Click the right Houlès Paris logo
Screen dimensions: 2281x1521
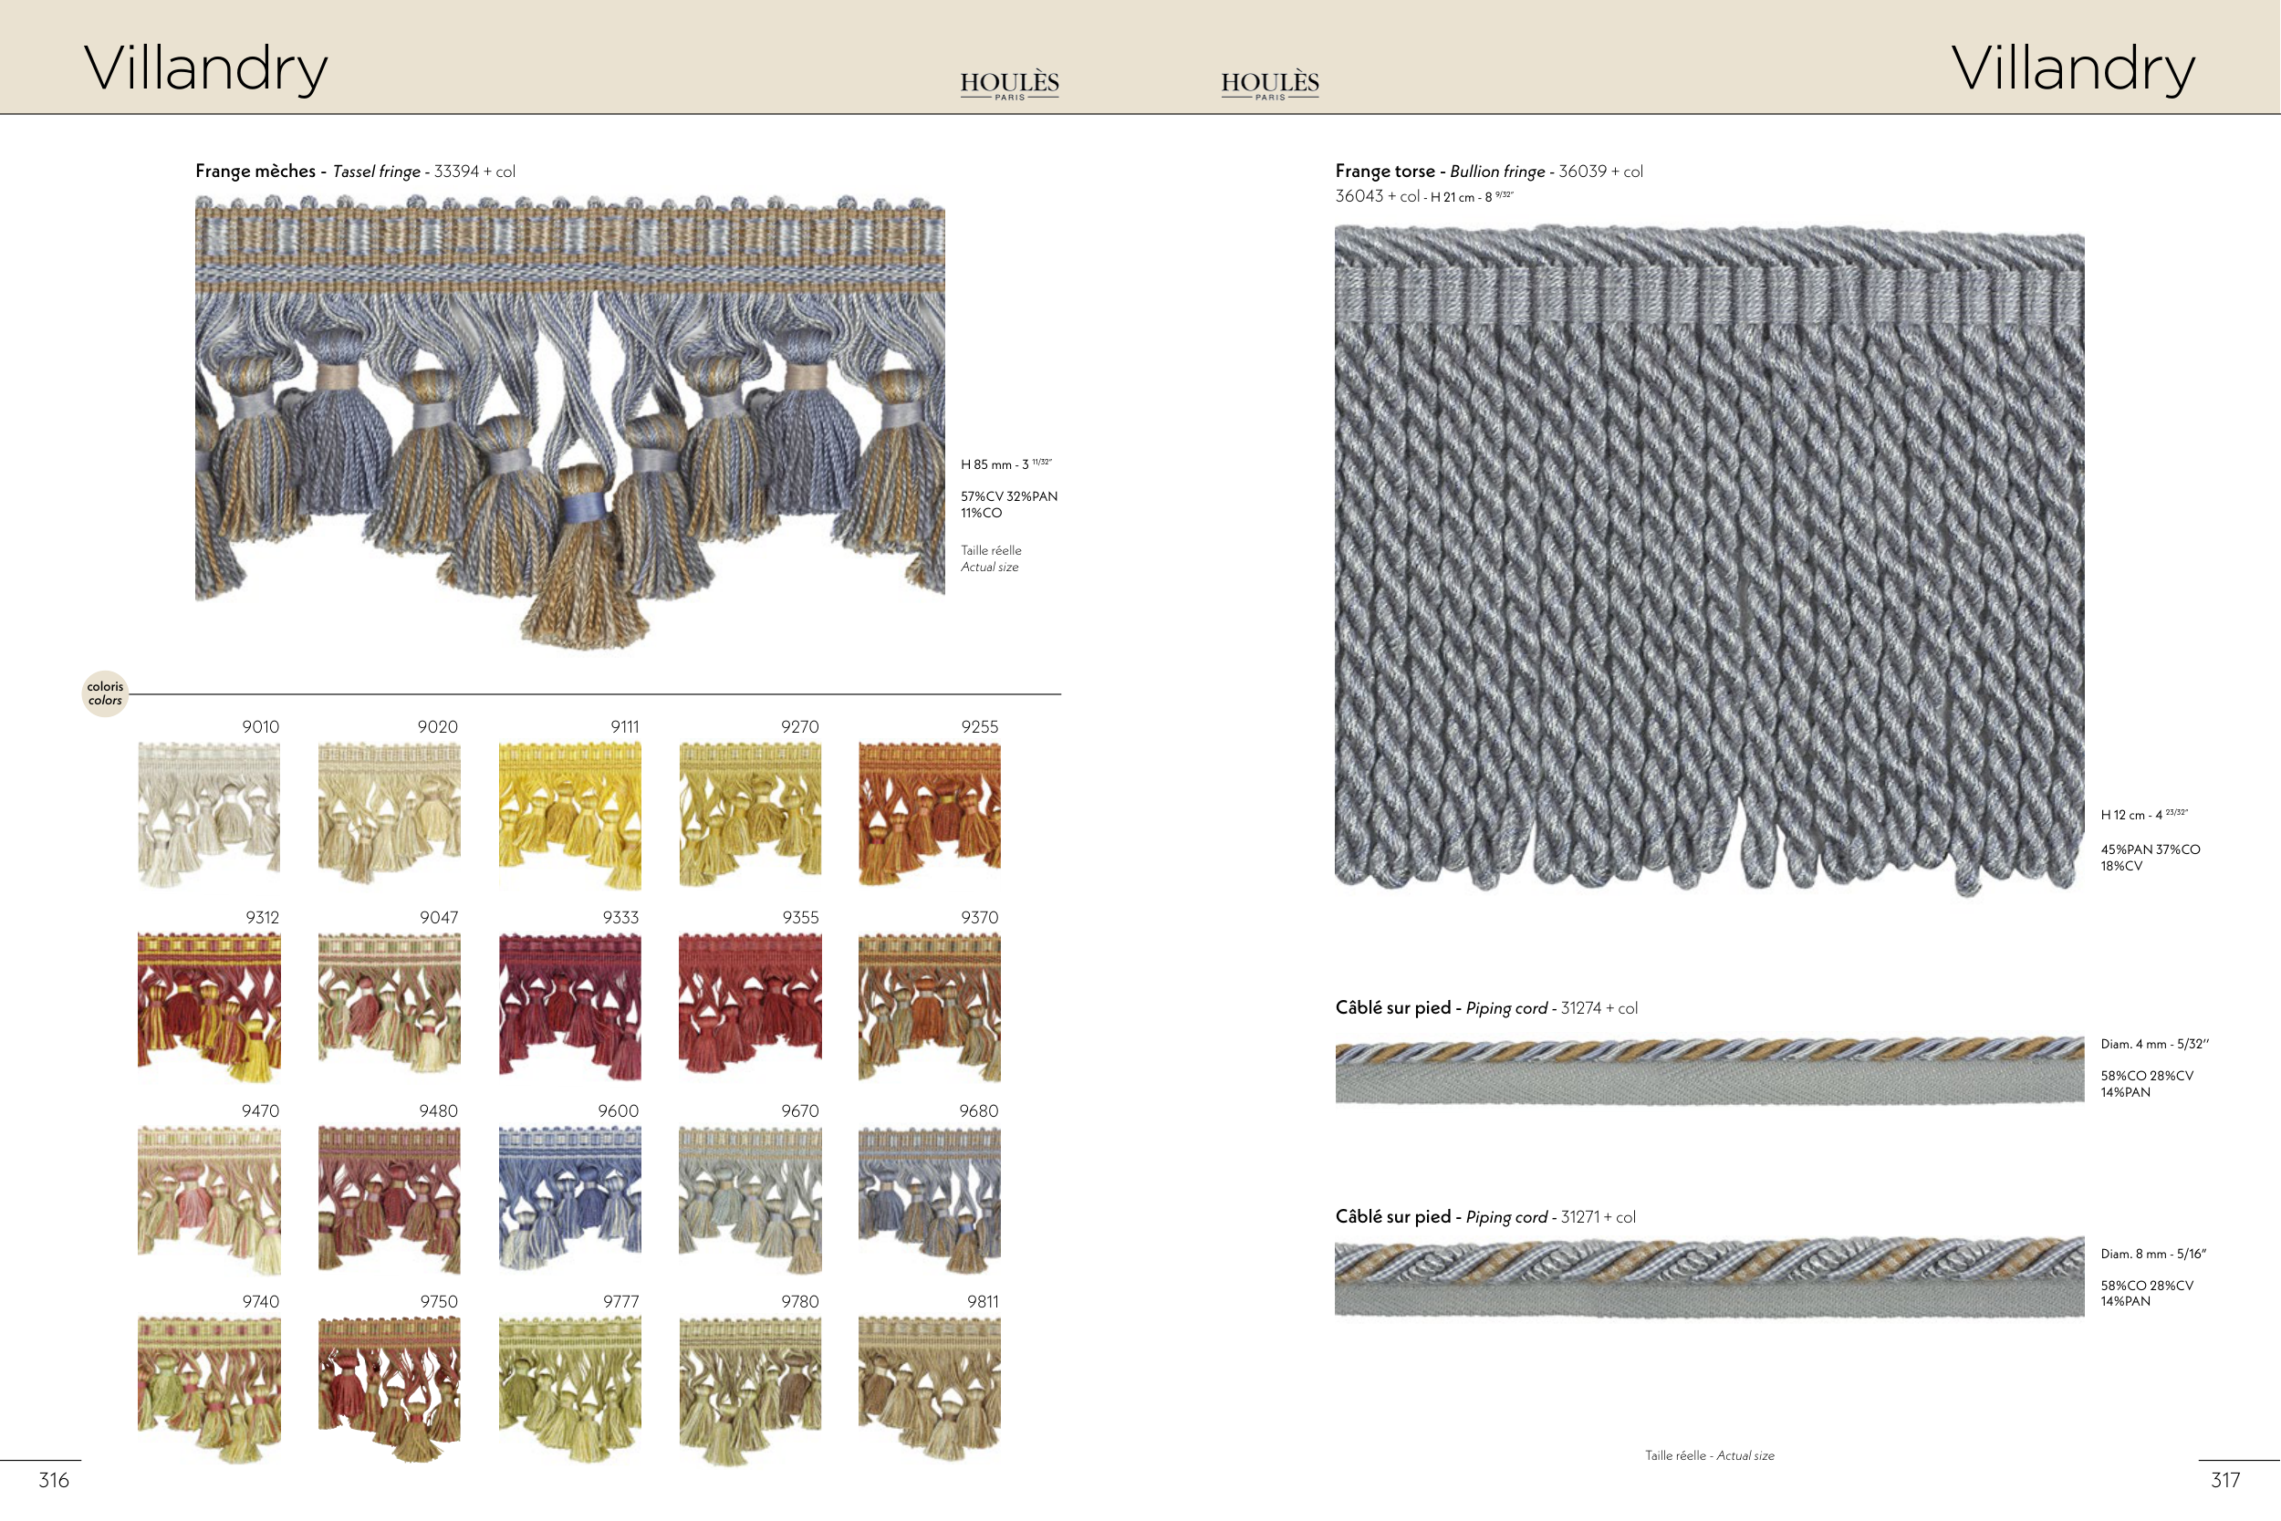(1269, 84)
